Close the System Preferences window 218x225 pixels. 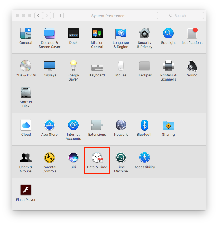tap(18, 15)
